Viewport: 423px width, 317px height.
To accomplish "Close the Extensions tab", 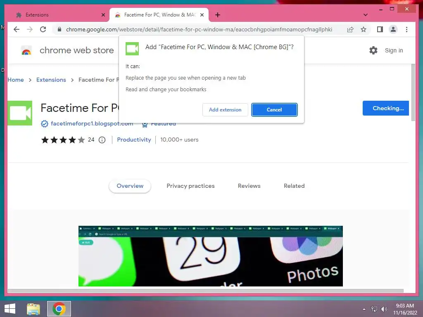I will pos(103,15).
